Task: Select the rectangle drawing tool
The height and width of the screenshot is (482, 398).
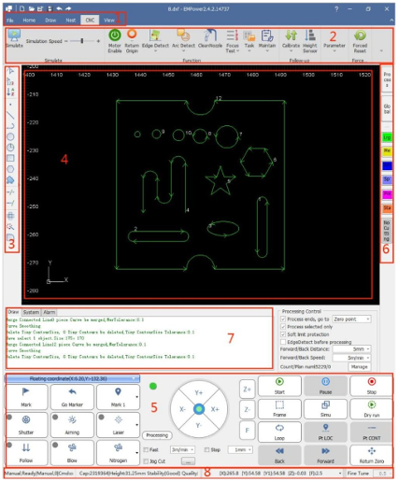Action: point(10,158)
